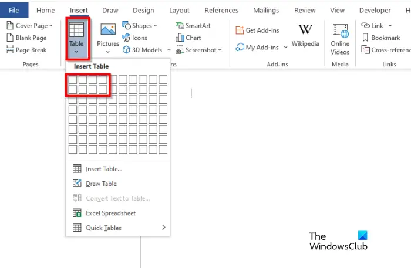This screenshot has height=268, width=411.
Task: Choose Excel Spreadsheet table option
Action: tap(117, 213)
